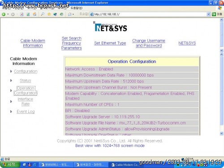Open the Cable Modem Information top link

33,43
